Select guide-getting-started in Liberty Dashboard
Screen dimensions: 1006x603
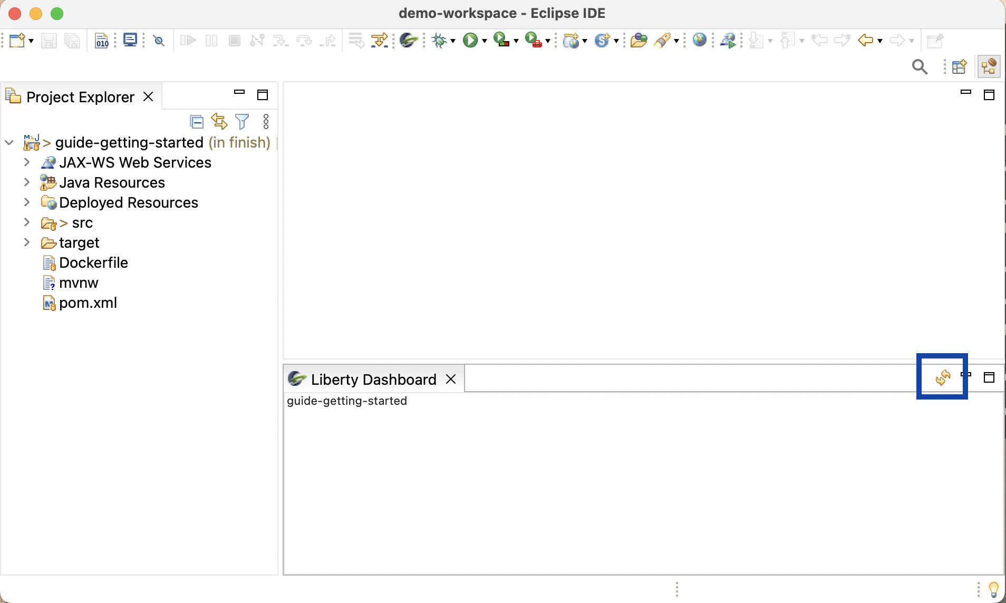[x=347, y=401]
